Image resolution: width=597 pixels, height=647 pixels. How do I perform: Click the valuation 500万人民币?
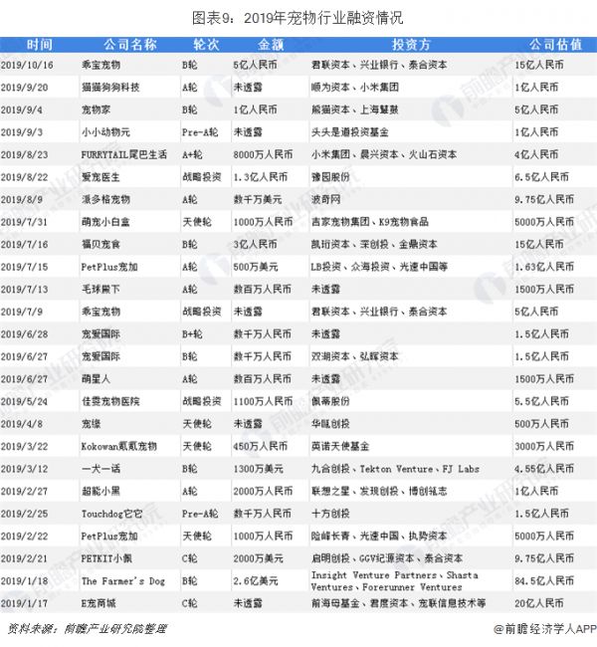pos(541,424)
